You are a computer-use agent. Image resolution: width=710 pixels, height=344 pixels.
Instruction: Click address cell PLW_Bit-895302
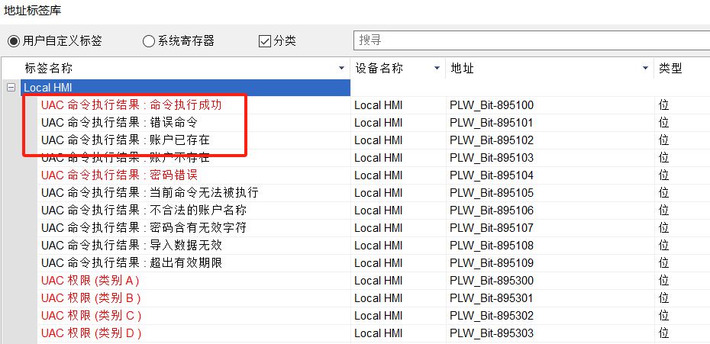[491, 316]
